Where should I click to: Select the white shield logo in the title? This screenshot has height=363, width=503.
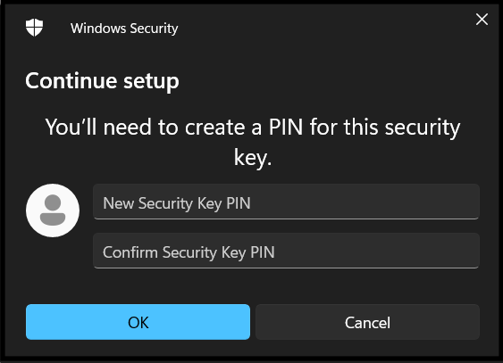coord(34,28)
